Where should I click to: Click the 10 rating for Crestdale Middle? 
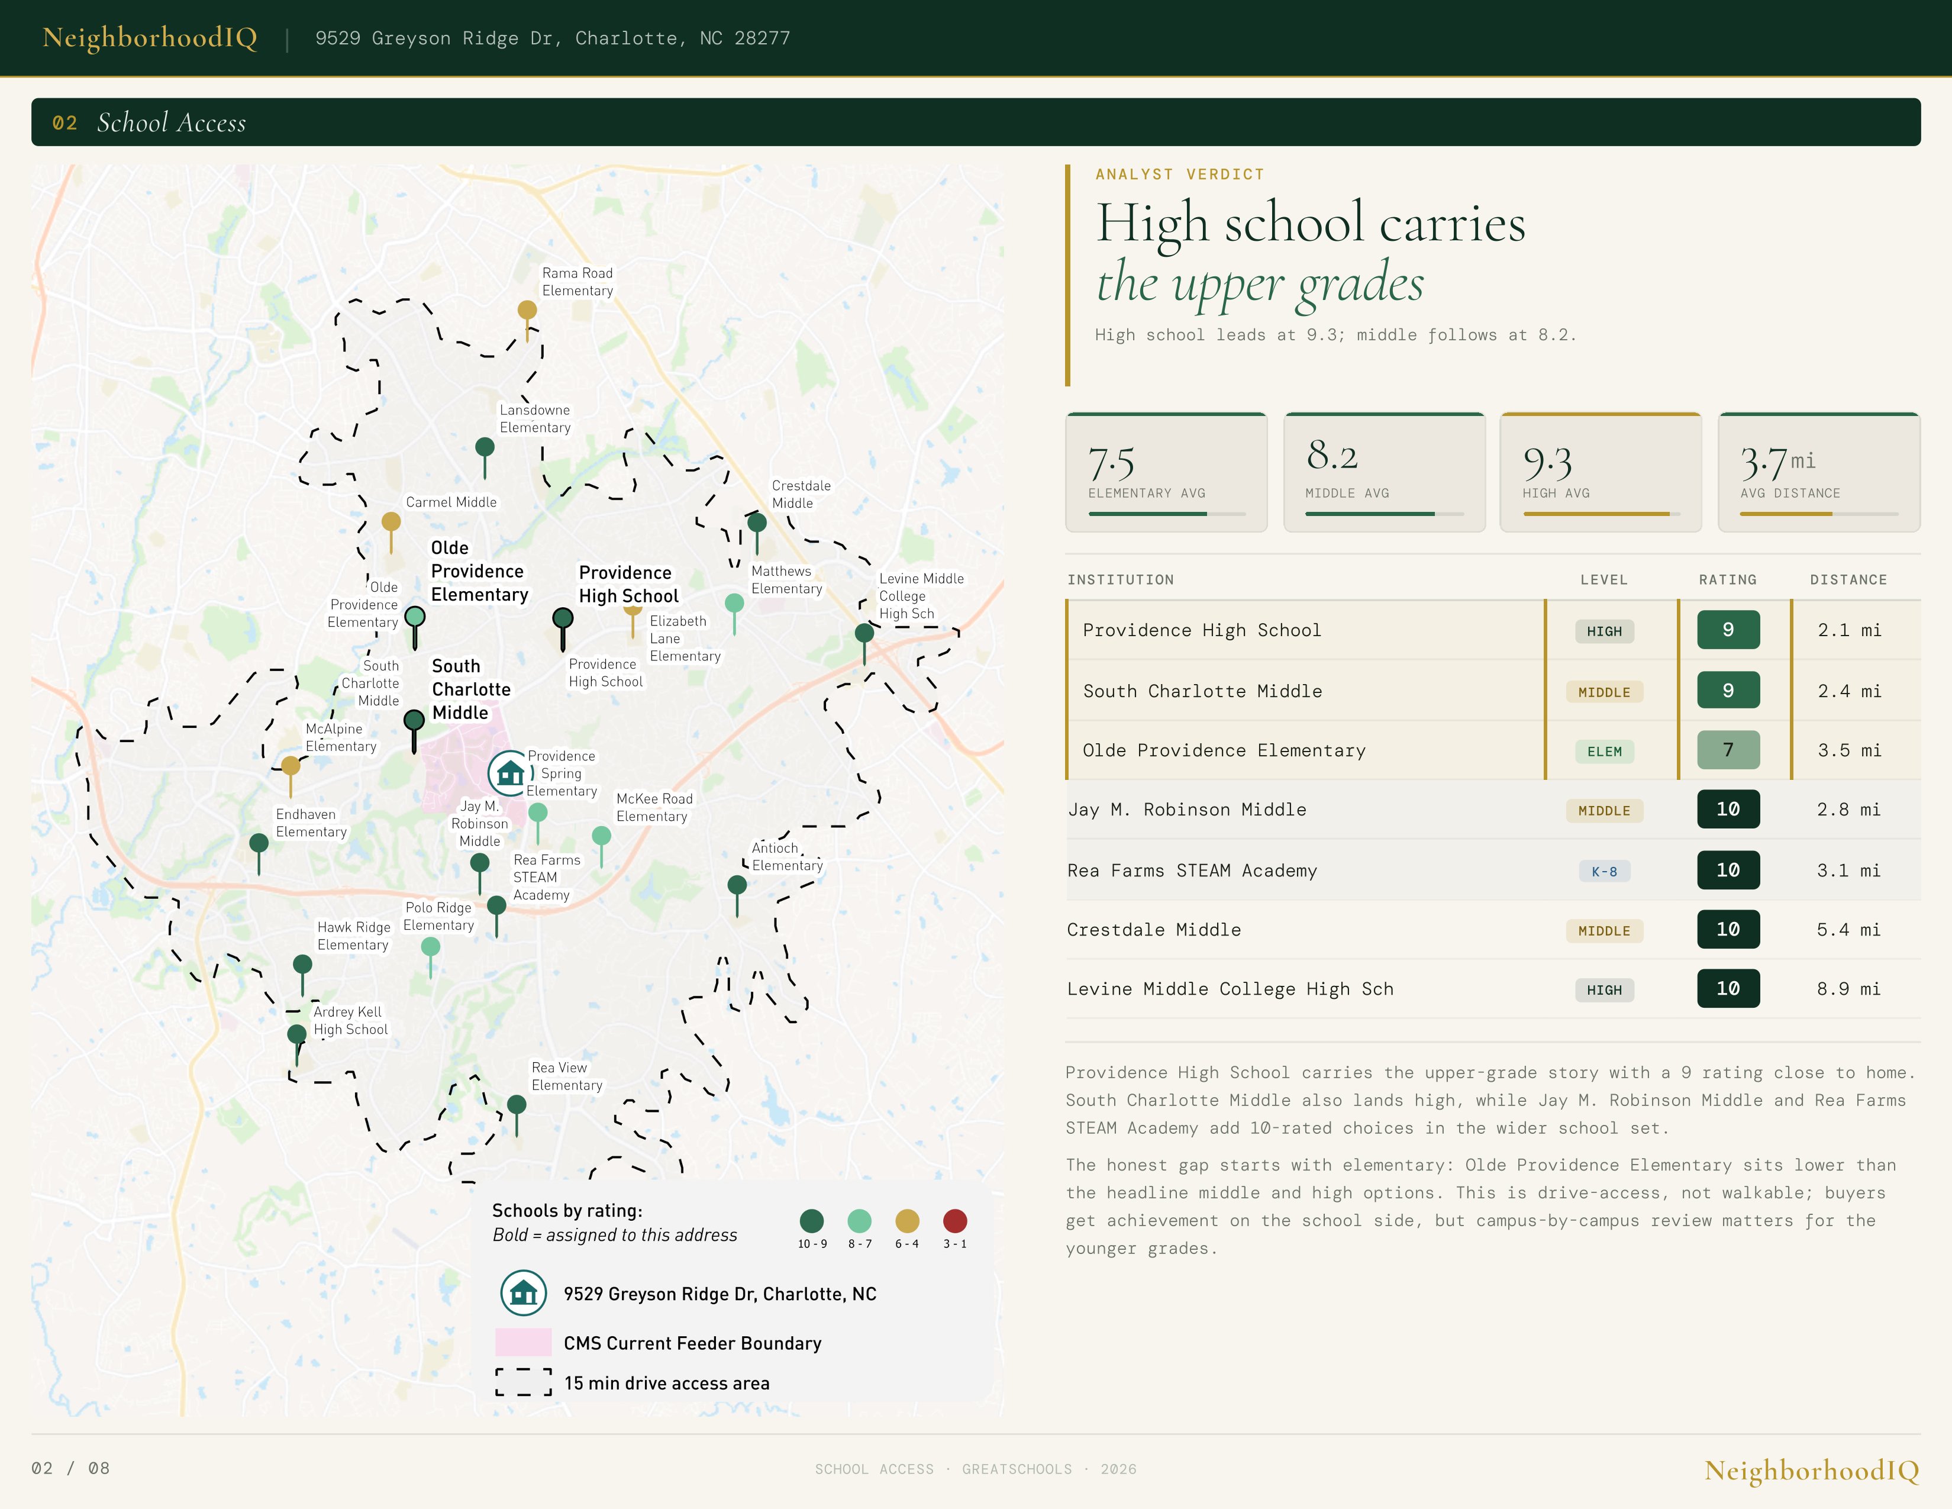click(1728, 929)
